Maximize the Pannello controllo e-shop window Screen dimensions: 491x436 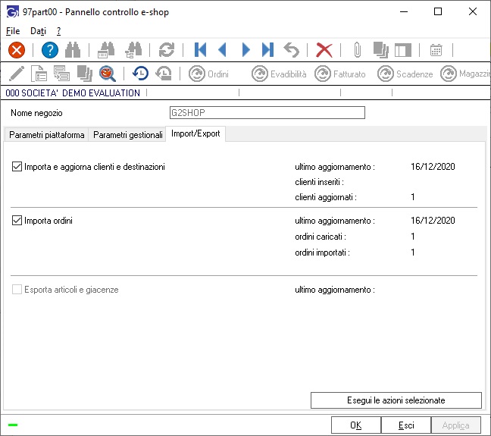point(438,11)
